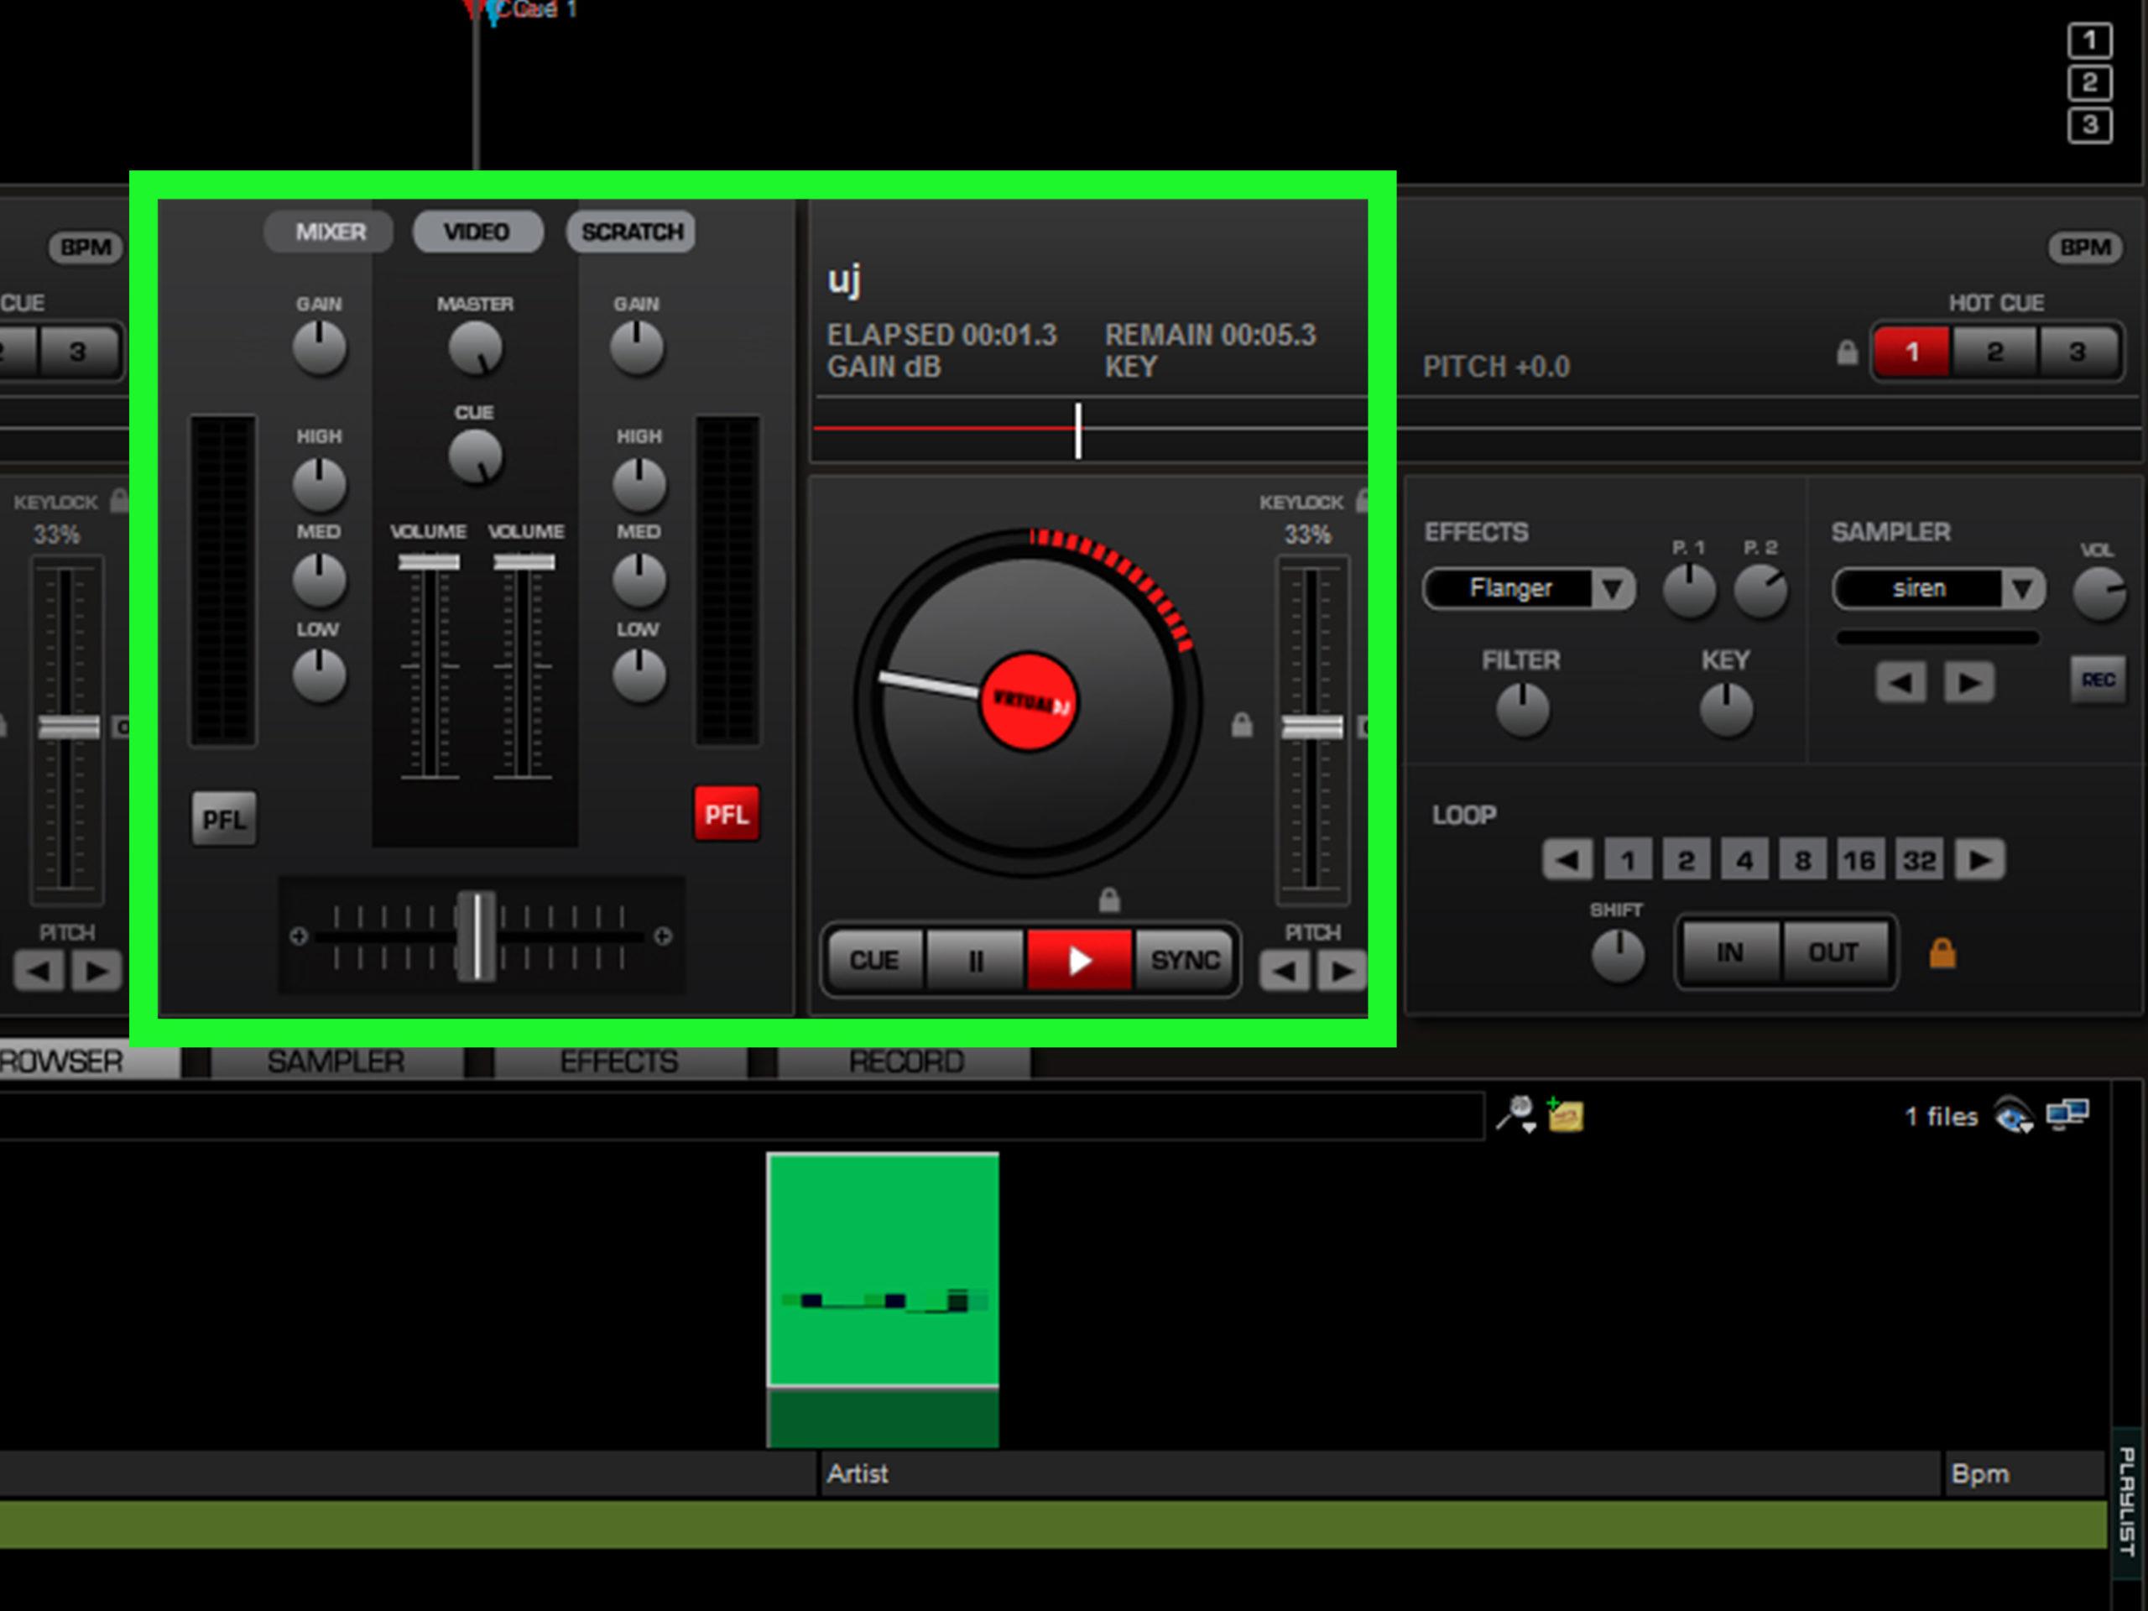
Task: Click the loop IN button
Action: [x=1729, y=951]
